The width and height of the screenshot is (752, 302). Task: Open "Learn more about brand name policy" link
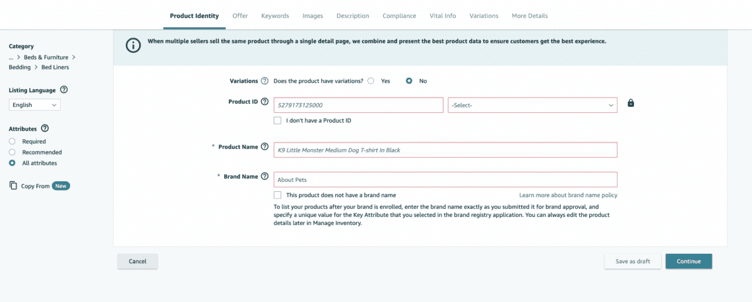click(x=568, y=195)
